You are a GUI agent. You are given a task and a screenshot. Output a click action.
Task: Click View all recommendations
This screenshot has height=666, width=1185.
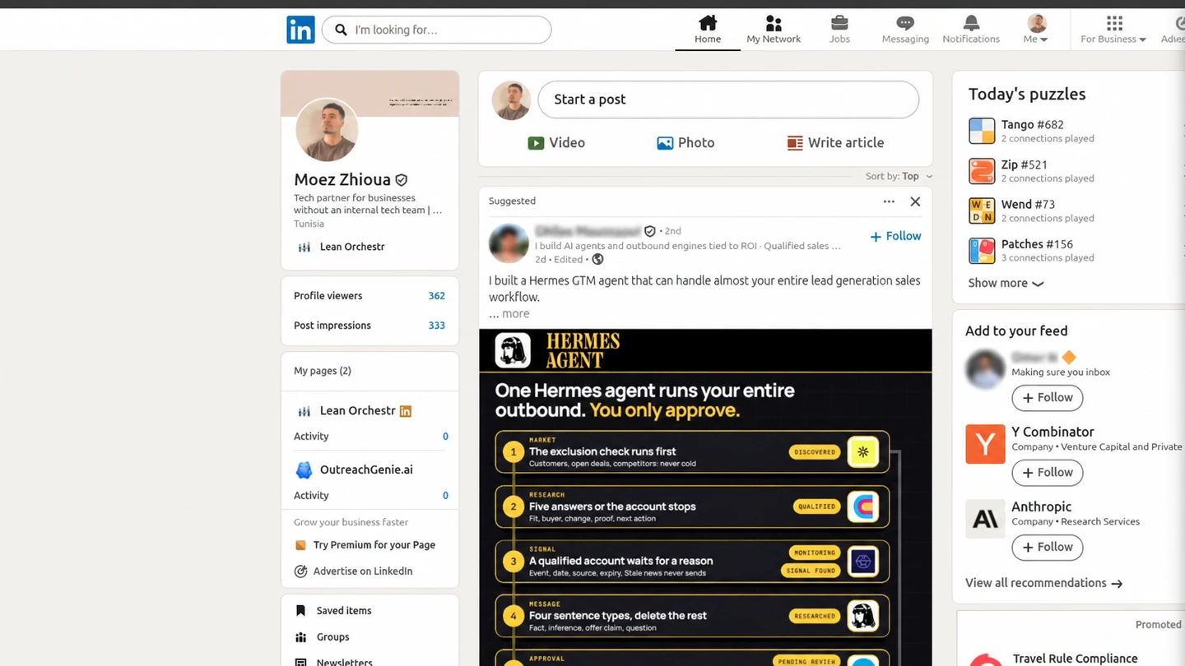pos(1043,583)
